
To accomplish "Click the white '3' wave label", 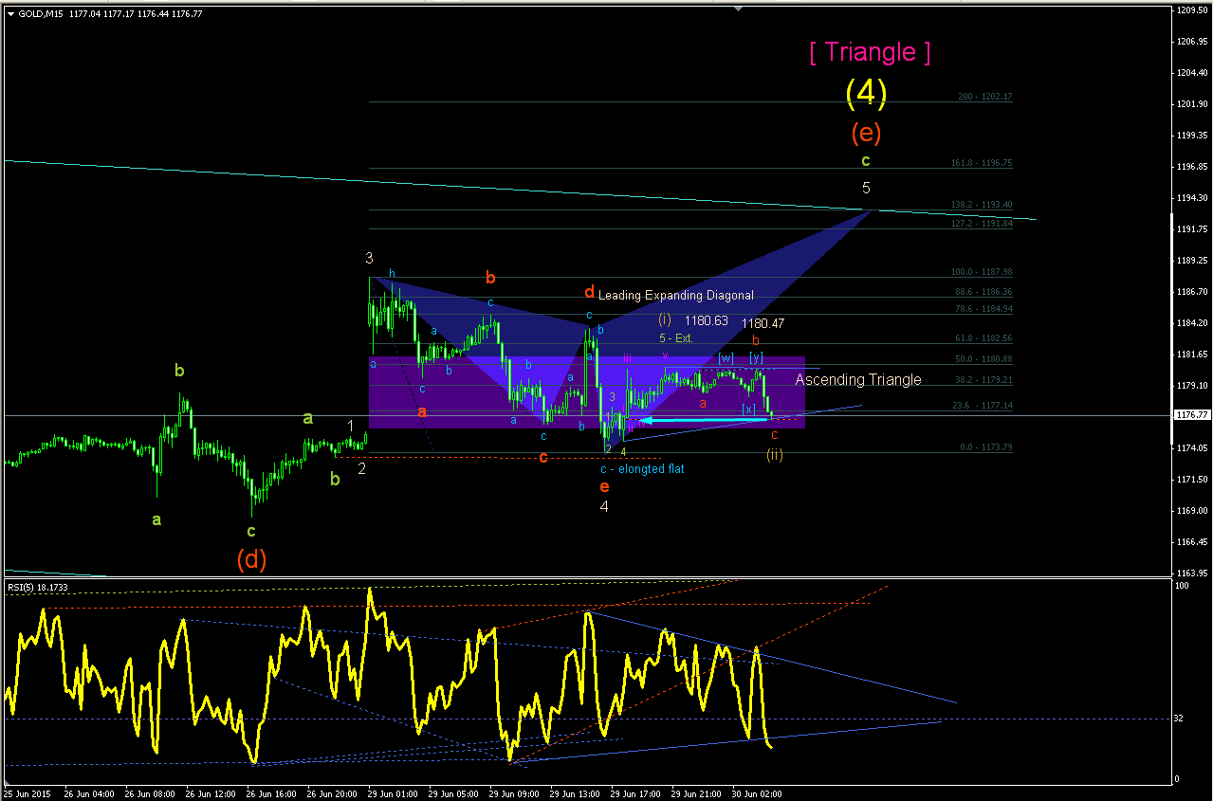I will coord(369,258).
